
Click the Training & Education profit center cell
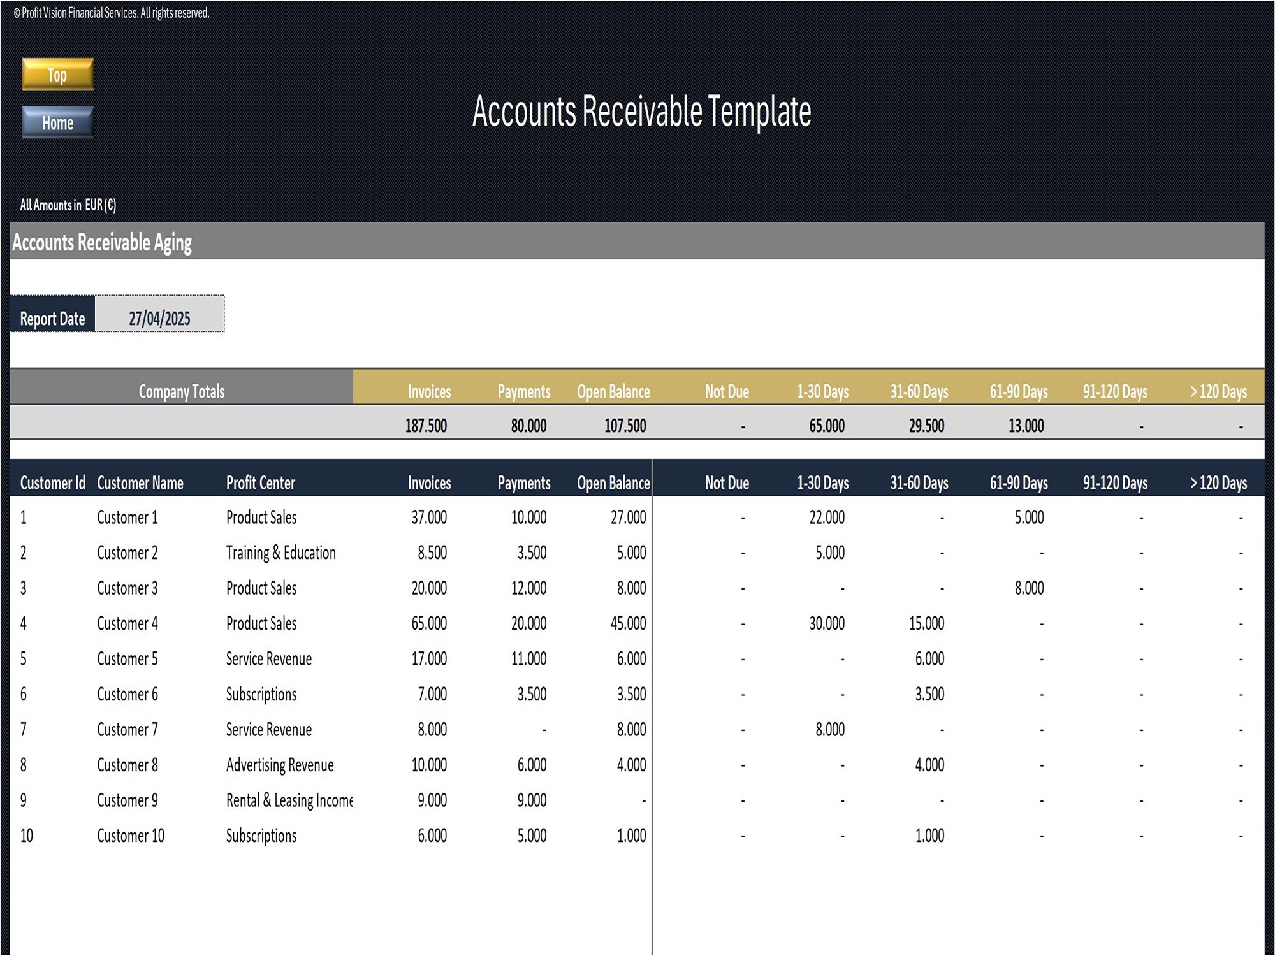pos(281,553)
